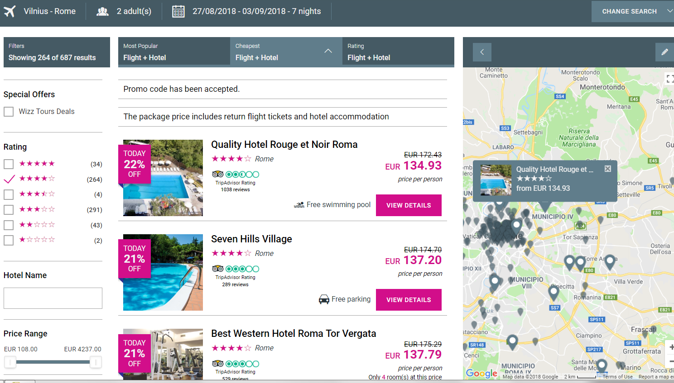Toggle the Cheapest sort order chevron

click(x=328, y=51)
